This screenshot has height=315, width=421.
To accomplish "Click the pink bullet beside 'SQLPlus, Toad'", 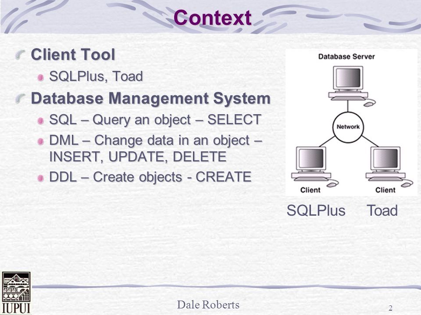I will tap(41, 78).
